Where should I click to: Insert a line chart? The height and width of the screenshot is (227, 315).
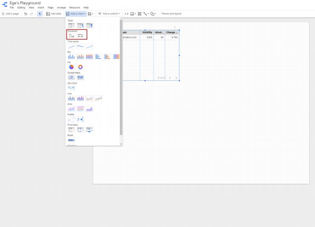(89, 99)
